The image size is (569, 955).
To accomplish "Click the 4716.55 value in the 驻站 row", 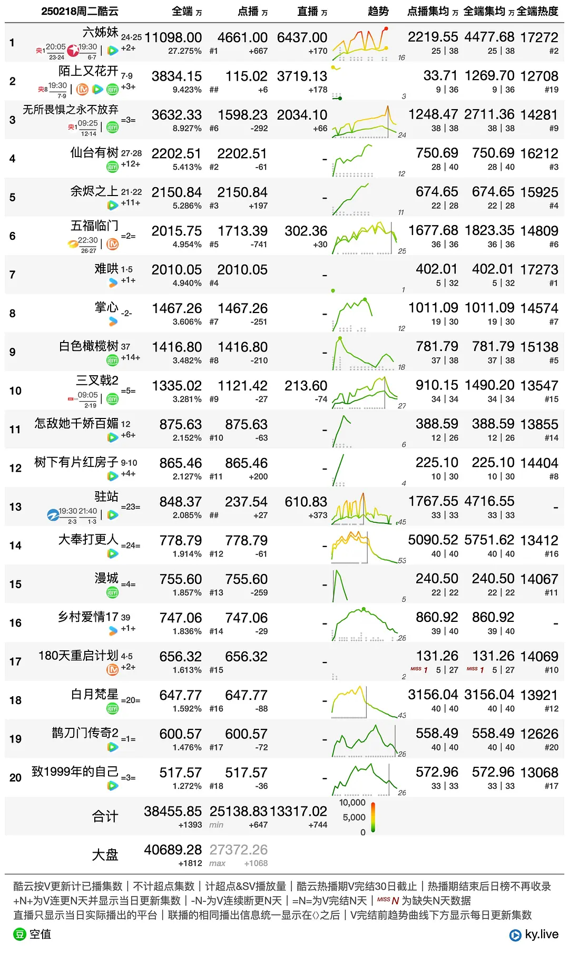I will [489, 501].
